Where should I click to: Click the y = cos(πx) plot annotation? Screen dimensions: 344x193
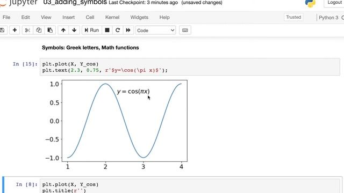(133, 92)
